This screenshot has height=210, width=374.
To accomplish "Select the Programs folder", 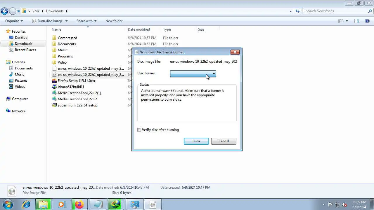I will click(65, 56).
